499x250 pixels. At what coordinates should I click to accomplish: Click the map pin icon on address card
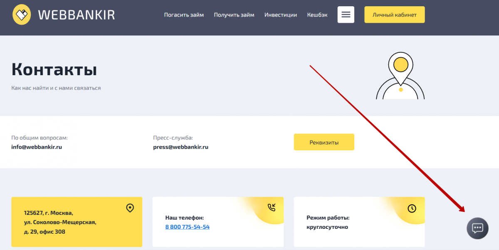[x=130, y=208]
